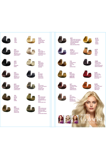This screenshot has width=106, height=159.
Task: Click the "6.0" shade number text
Action: [x=15, y=84]
